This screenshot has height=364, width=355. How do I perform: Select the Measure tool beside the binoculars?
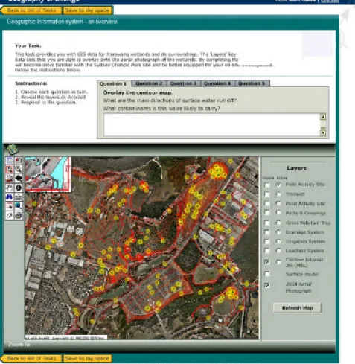pos(19,197)
